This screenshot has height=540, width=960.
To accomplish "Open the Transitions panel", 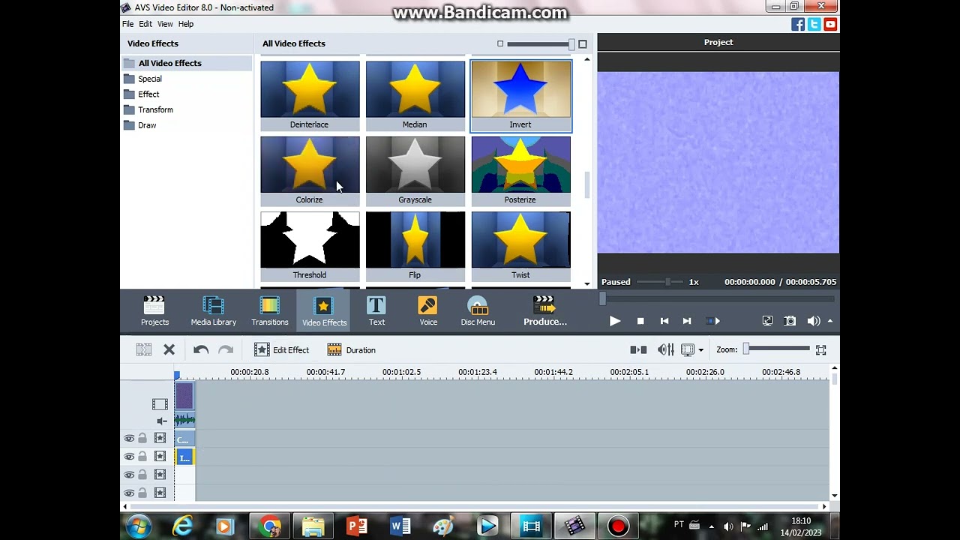I will (269, 310).
